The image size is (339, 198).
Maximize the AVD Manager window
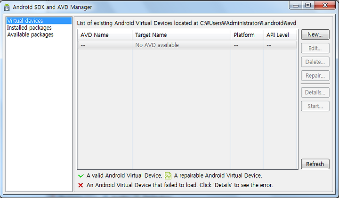[308, 5]
